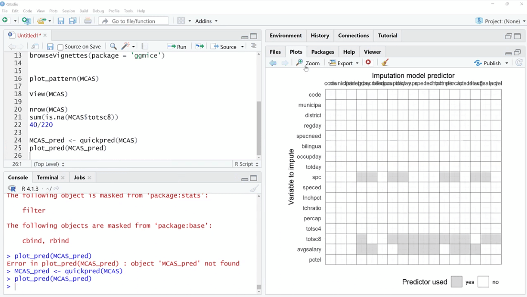Open the workspace panes dropdown arrow
The width and height of the screenshot is (527, 297).
pyautogui.click(x=190, y=21)
